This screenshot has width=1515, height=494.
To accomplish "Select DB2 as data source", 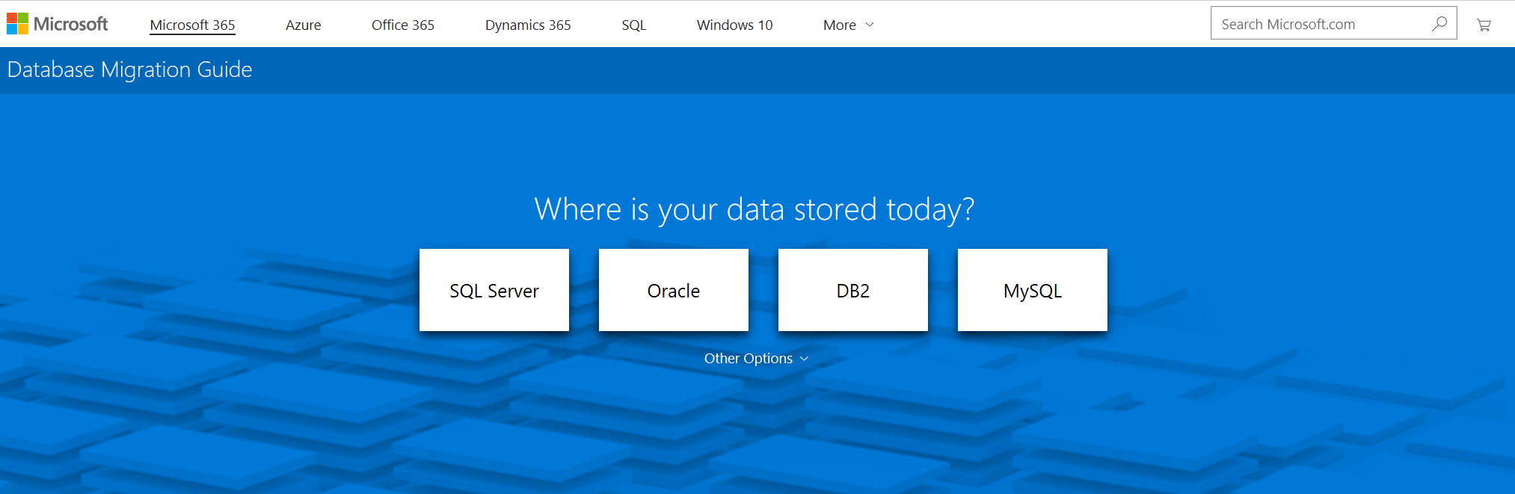I will click(x=852, y=290).
